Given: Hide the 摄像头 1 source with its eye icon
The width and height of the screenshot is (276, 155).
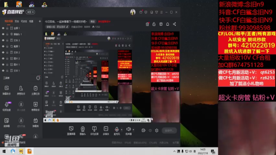Looking at the screenshot, I should [3, 34].
